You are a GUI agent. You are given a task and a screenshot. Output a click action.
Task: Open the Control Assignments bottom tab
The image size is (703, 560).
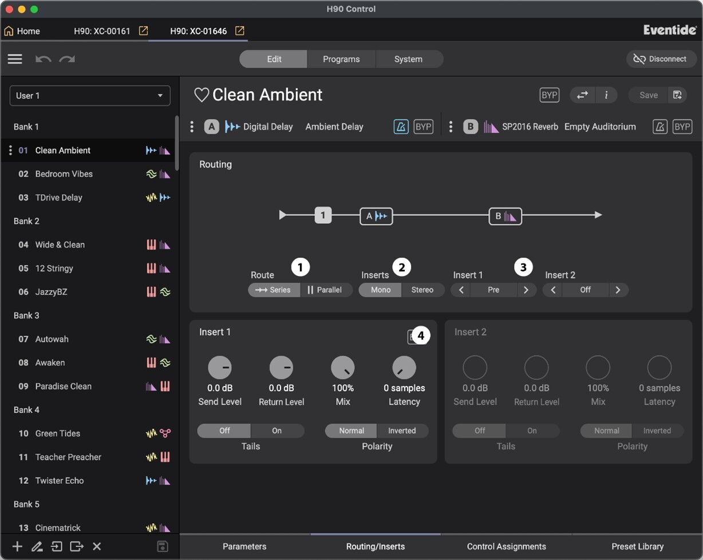(507, 546)
